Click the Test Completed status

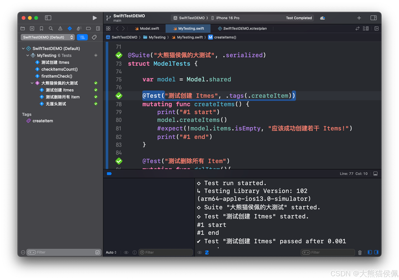[x=299, y=18]
